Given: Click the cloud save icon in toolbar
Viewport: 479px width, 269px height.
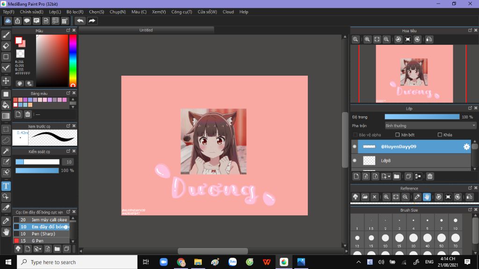Looking at the screenshot, I should [8, 21].
